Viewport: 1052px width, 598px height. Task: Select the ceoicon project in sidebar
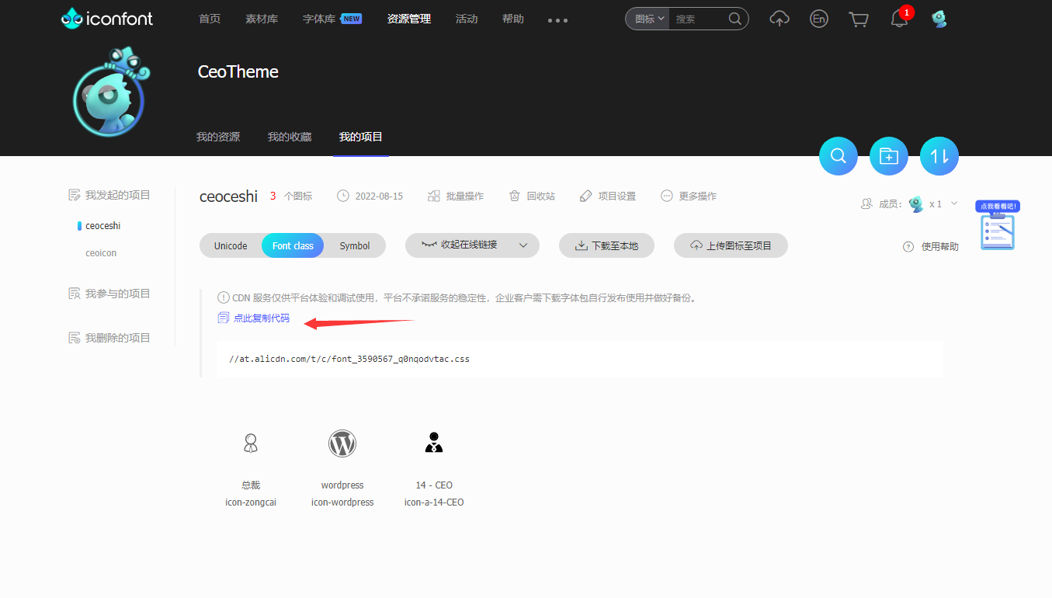[101, 253]
